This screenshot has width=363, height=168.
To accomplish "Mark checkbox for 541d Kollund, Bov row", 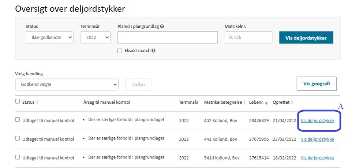I will tap(18, 157).
